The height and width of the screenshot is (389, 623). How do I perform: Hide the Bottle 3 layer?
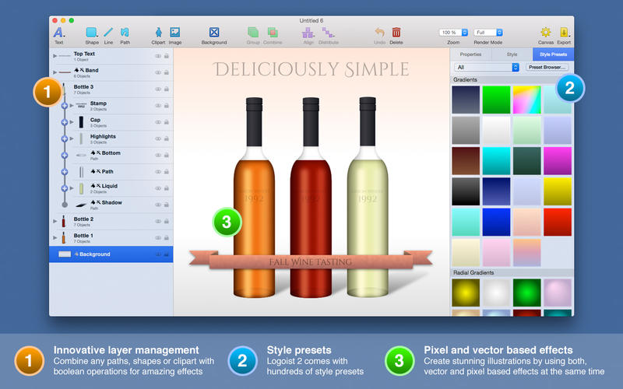tap(158, 89)
